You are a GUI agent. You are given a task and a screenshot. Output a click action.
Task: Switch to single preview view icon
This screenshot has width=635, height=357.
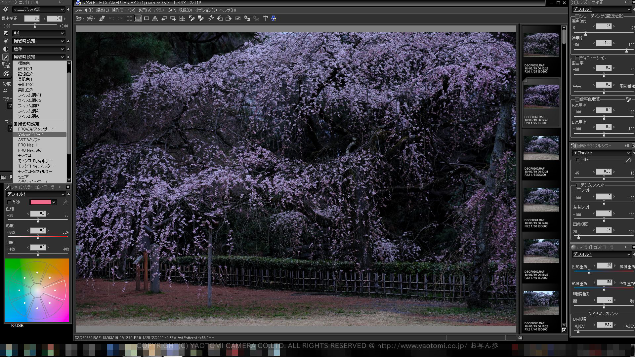pos(147,19)
